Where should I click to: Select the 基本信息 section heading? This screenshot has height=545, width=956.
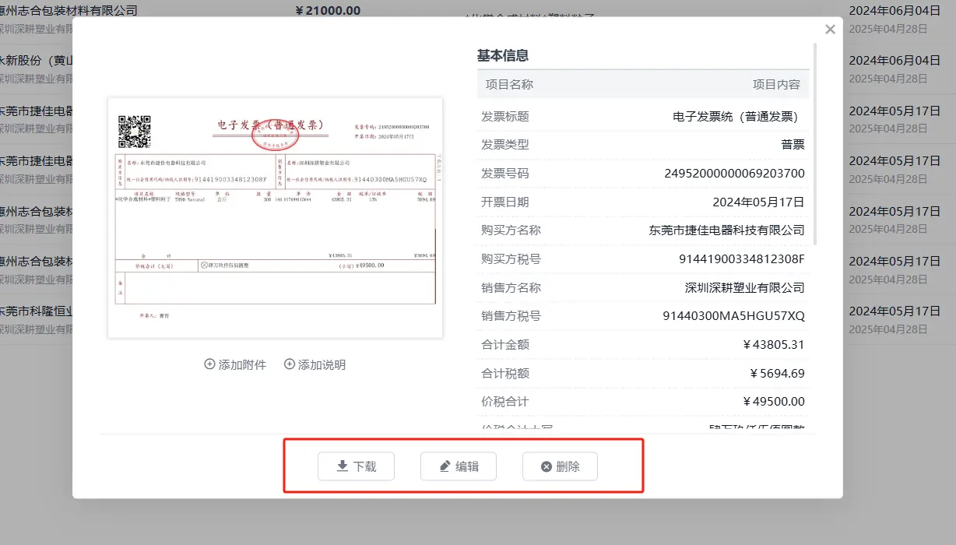click(503, 55)
